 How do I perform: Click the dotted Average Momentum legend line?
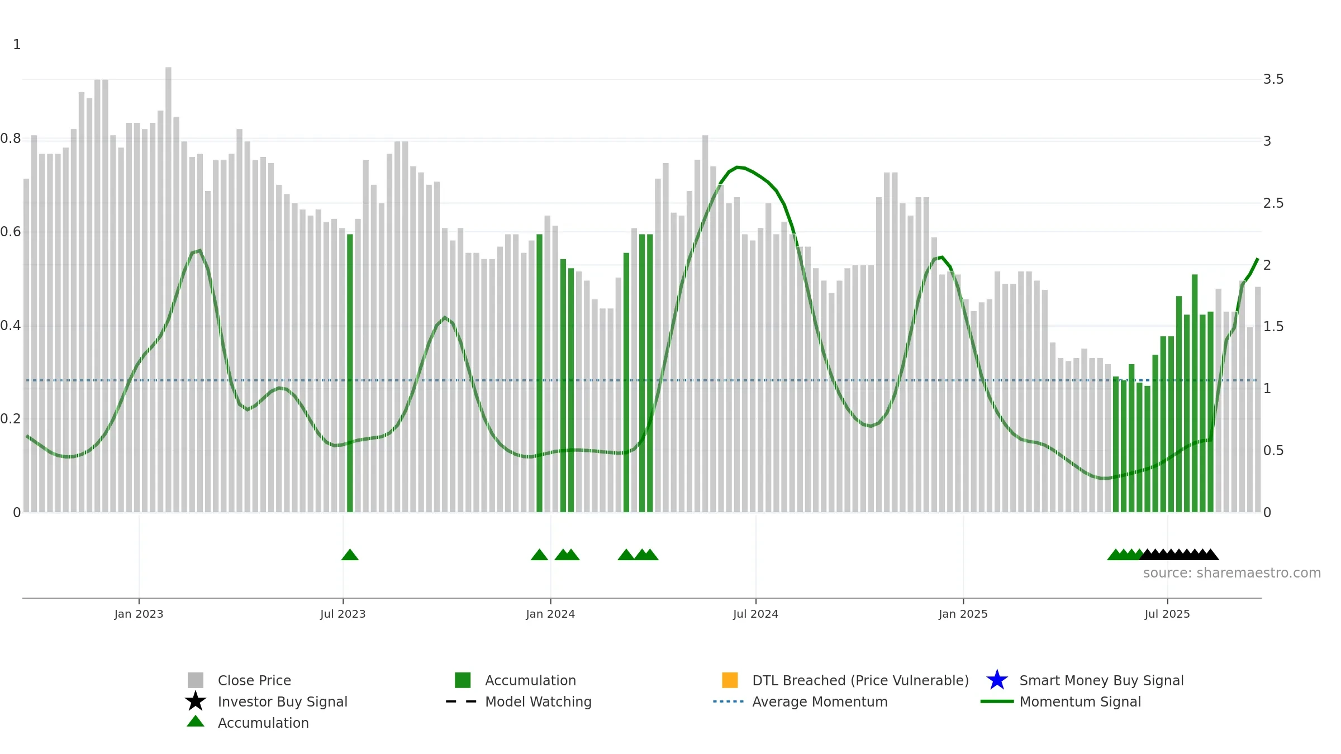coord(729,701)
